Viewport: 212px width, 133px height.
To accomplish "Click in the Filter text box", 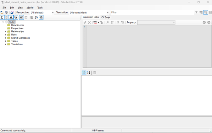I will (151, 13).
